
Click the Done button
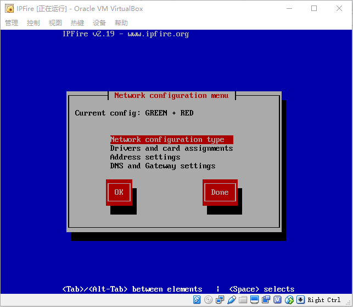click(x=220, y=193)
